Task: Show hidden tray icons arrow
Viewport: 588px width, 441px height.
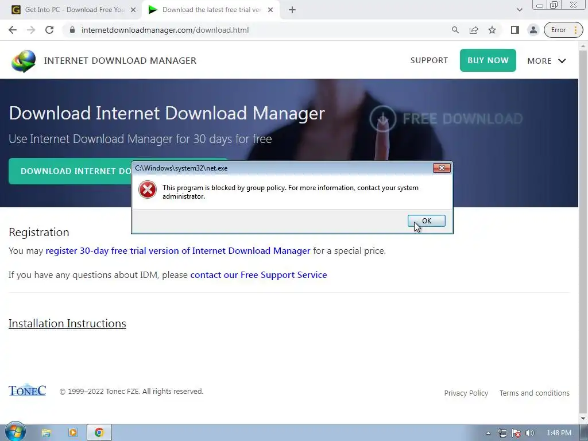Action: 488,433
